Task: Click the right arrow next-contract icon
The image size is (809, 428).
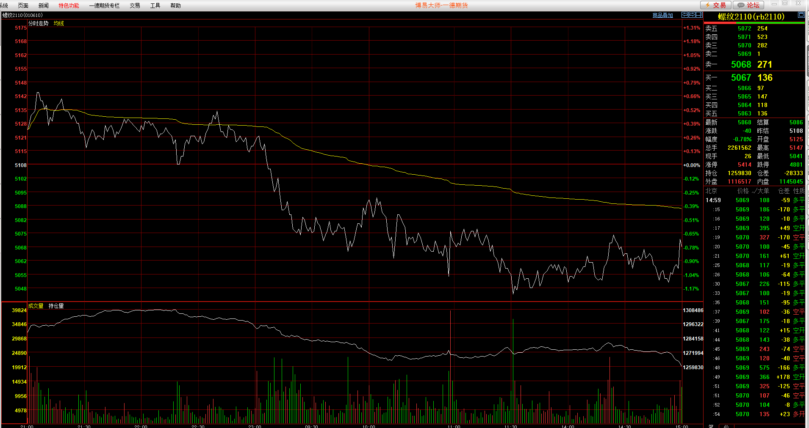Action: pos(692,15)
